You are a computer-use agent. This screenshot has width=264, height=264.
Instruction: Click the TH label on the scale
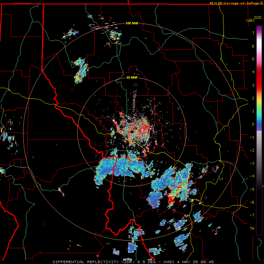252,229
